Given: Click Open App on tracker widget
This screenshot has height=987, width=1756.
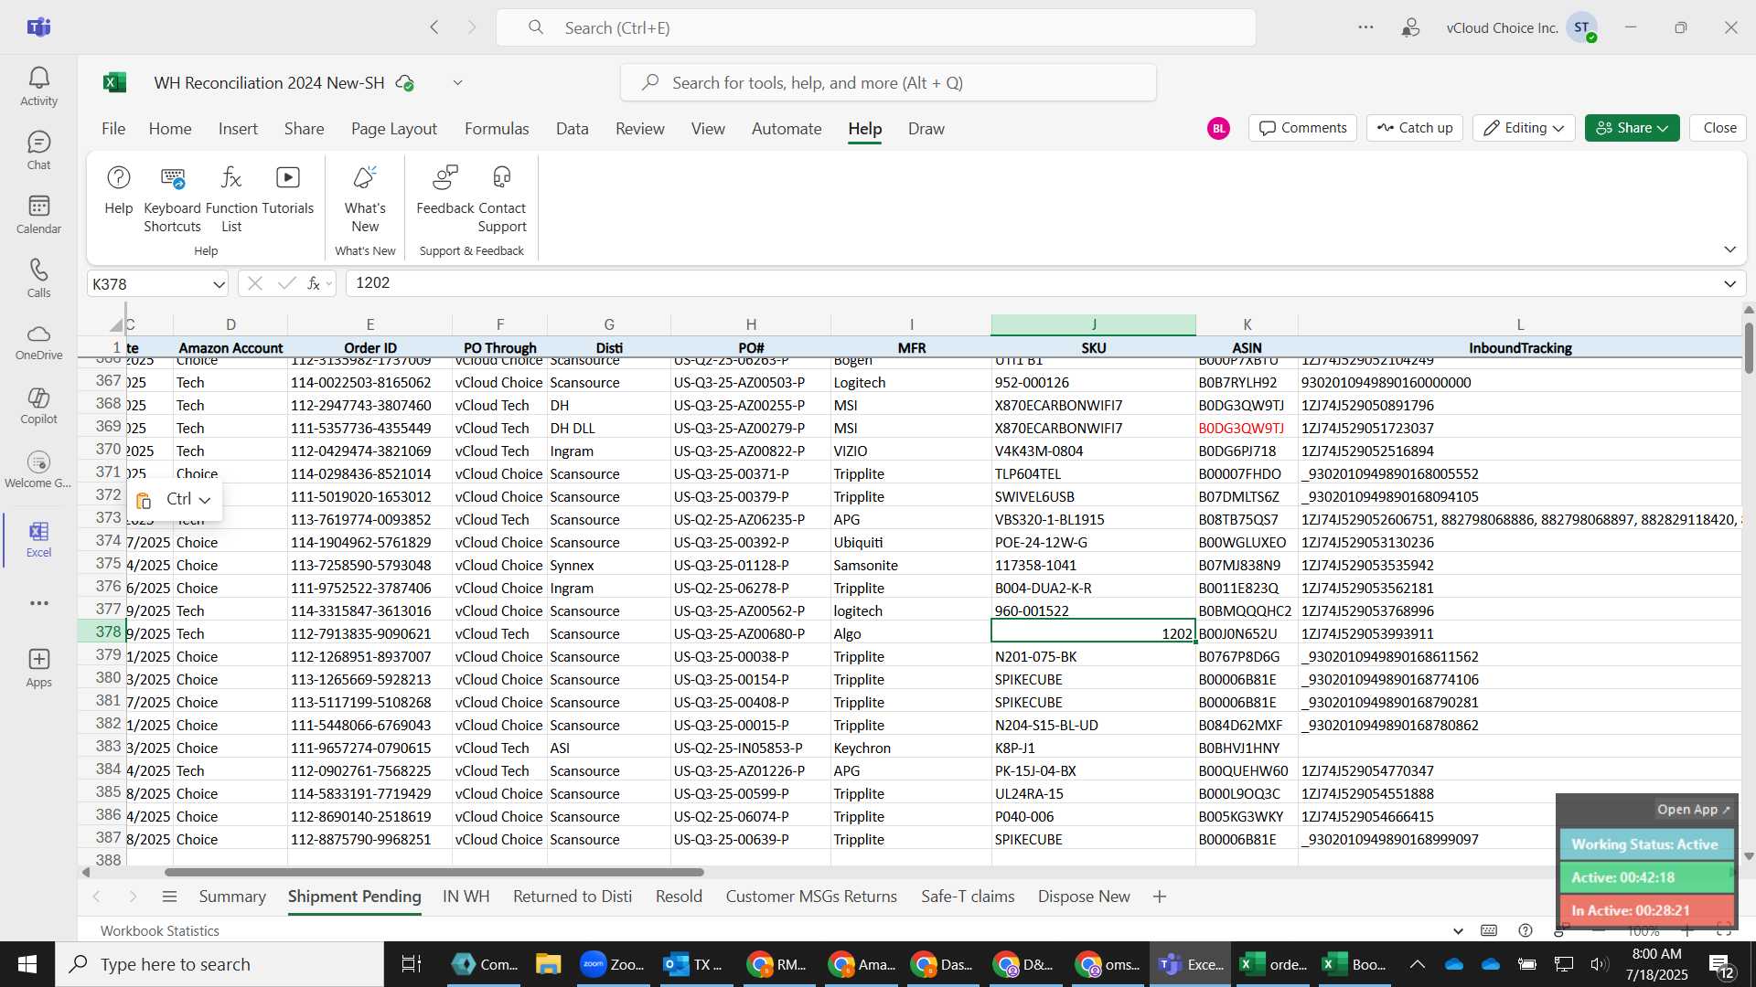Looking at the screenshot, I should pyautogui.click(x=1693, y=810).
